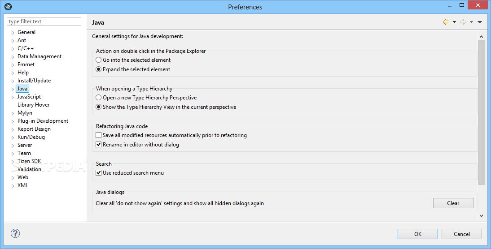The width and height of the screenshot is (491, 249).
Task: Close the Preferences window
Action: tap(478, 5)
